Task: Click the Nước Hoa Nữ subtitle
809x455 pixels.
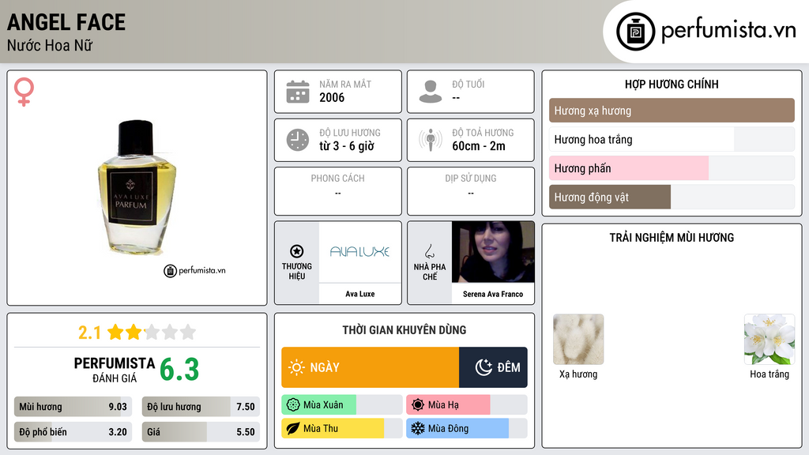Action: click(50, 45)
